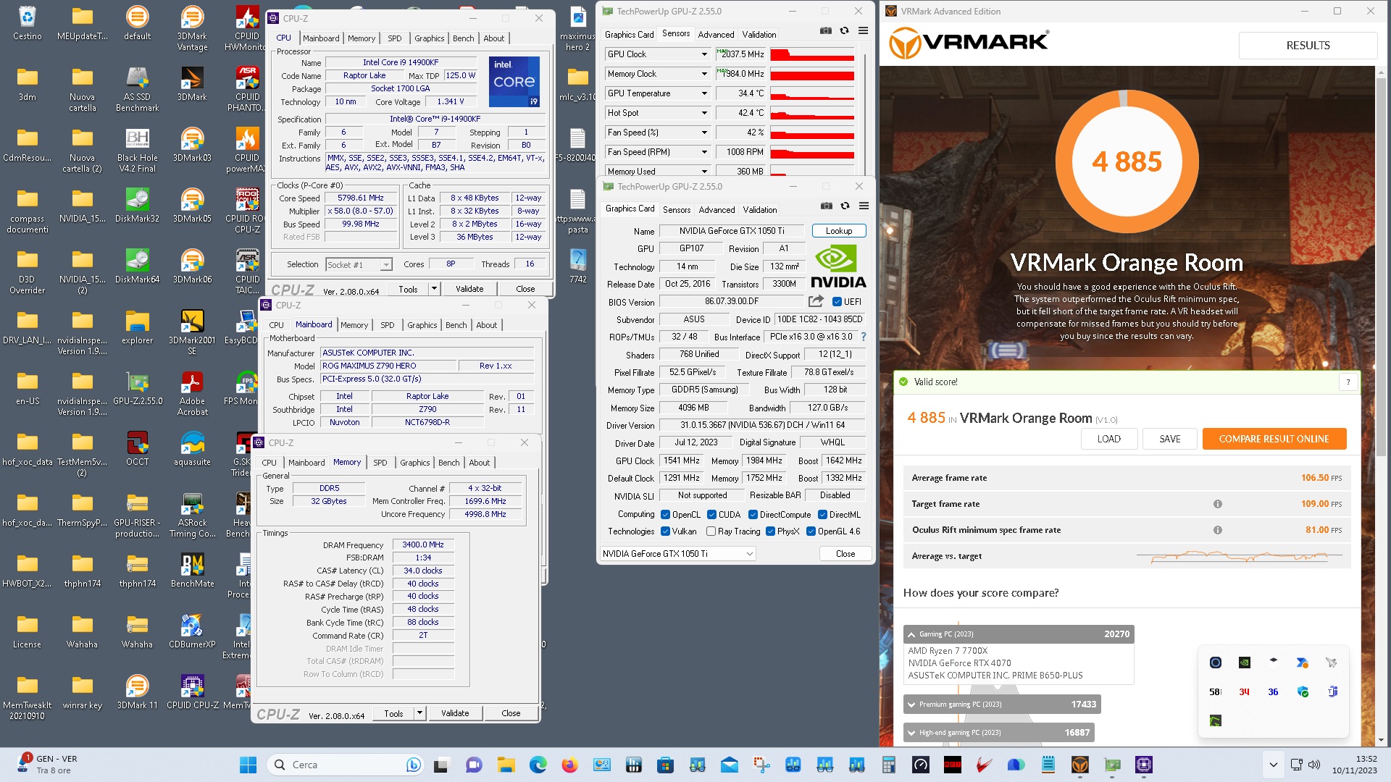Click the Lookup button in GPU-Z
This screenshot has width=1391, height=782.
point(839,231)
